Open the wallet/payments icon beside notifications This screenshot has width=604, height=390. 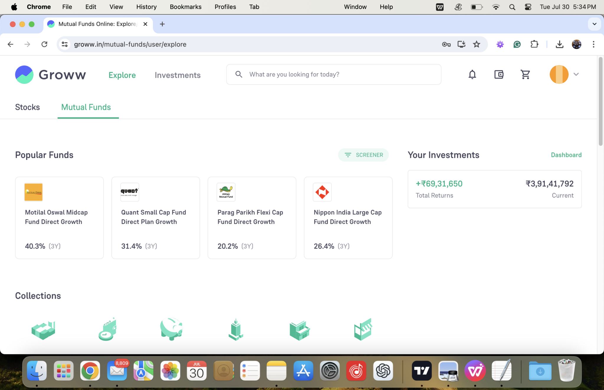[x=498, y=74]
